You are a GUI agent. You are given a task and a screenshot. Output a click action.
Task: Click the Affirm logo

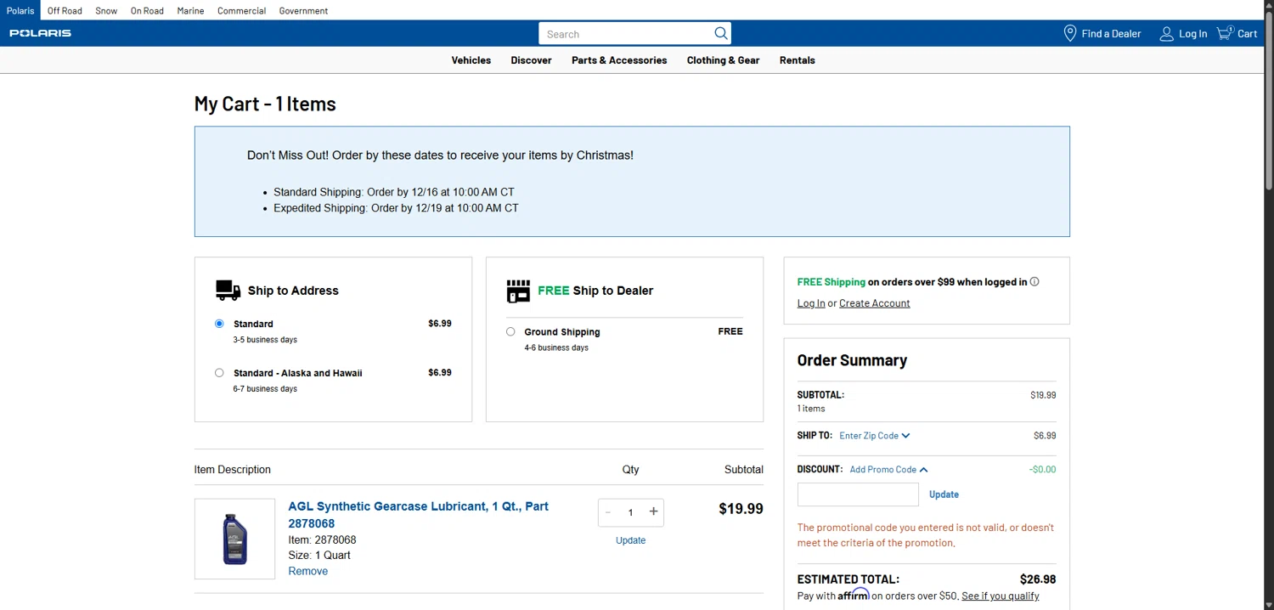pyautogui.click(x=854, y=595)
